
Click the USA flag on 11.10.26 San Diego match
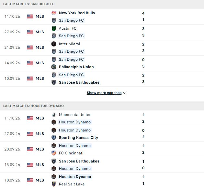(30, 16)
